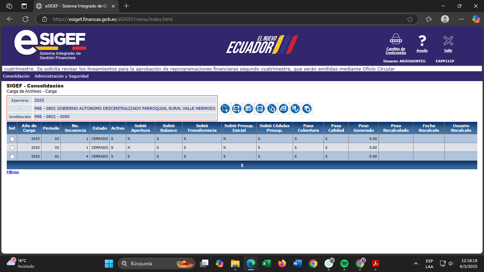
Task: Select the radio button for period 03
Action: [12, 139]
